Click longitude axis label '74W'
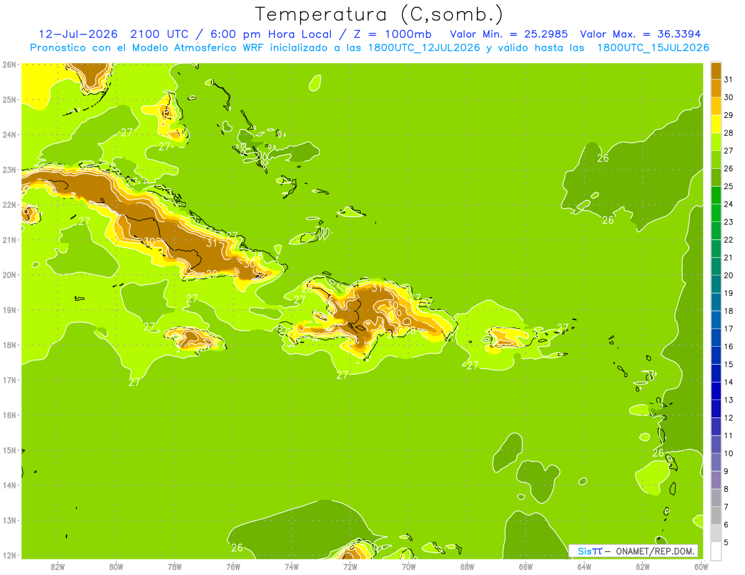Viewport: 745px width, 575px height. (291, 566)
